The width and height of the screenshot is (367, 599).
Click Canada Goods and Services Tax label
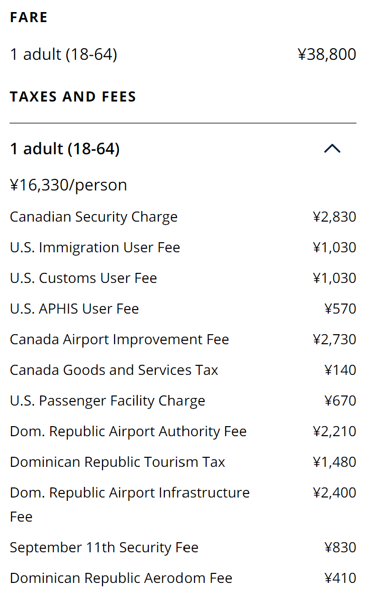click(x=114, y=370)
